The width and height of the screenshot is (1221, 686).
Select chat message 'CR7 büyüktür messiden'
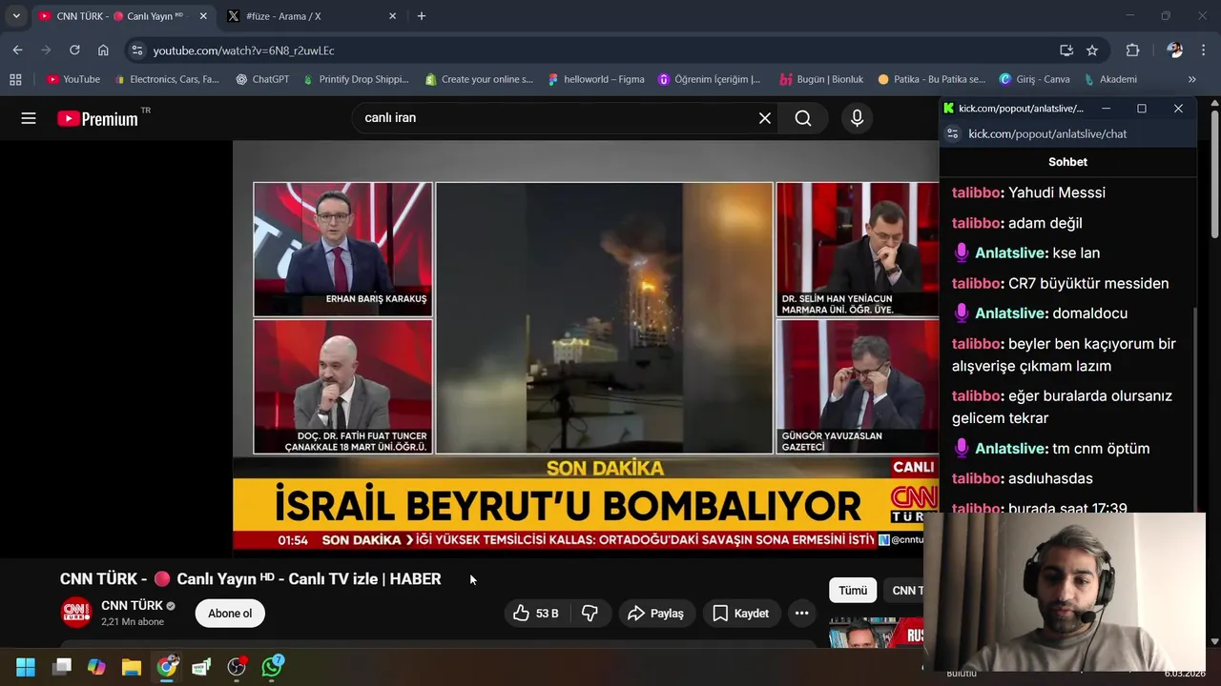(1088, 283)
